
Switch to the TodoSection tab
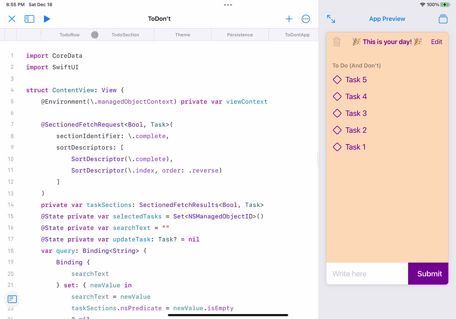pyautogui.click(x=125, y=35)
